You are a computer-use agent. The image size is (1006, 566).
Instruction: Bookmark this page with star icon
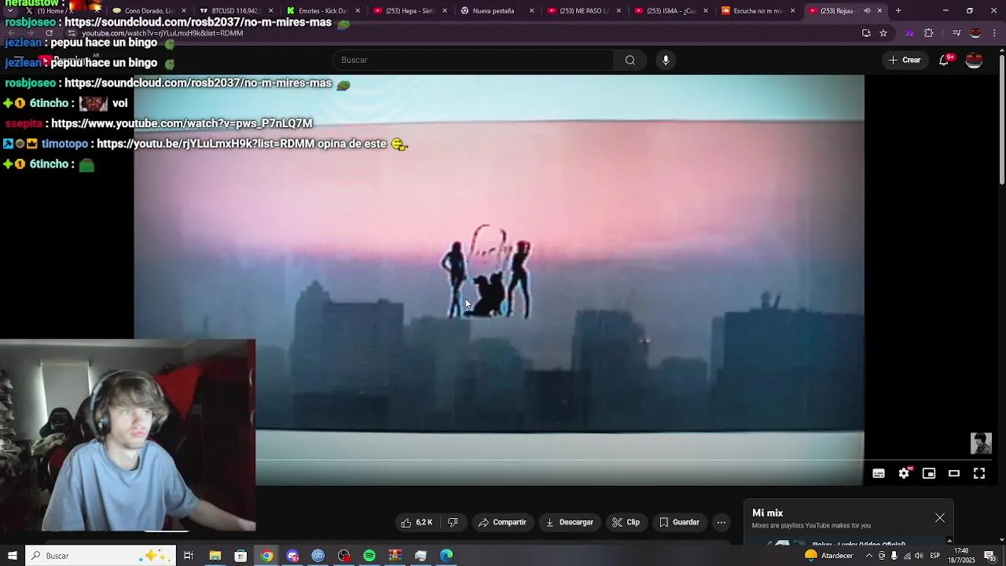click(883, 33)
